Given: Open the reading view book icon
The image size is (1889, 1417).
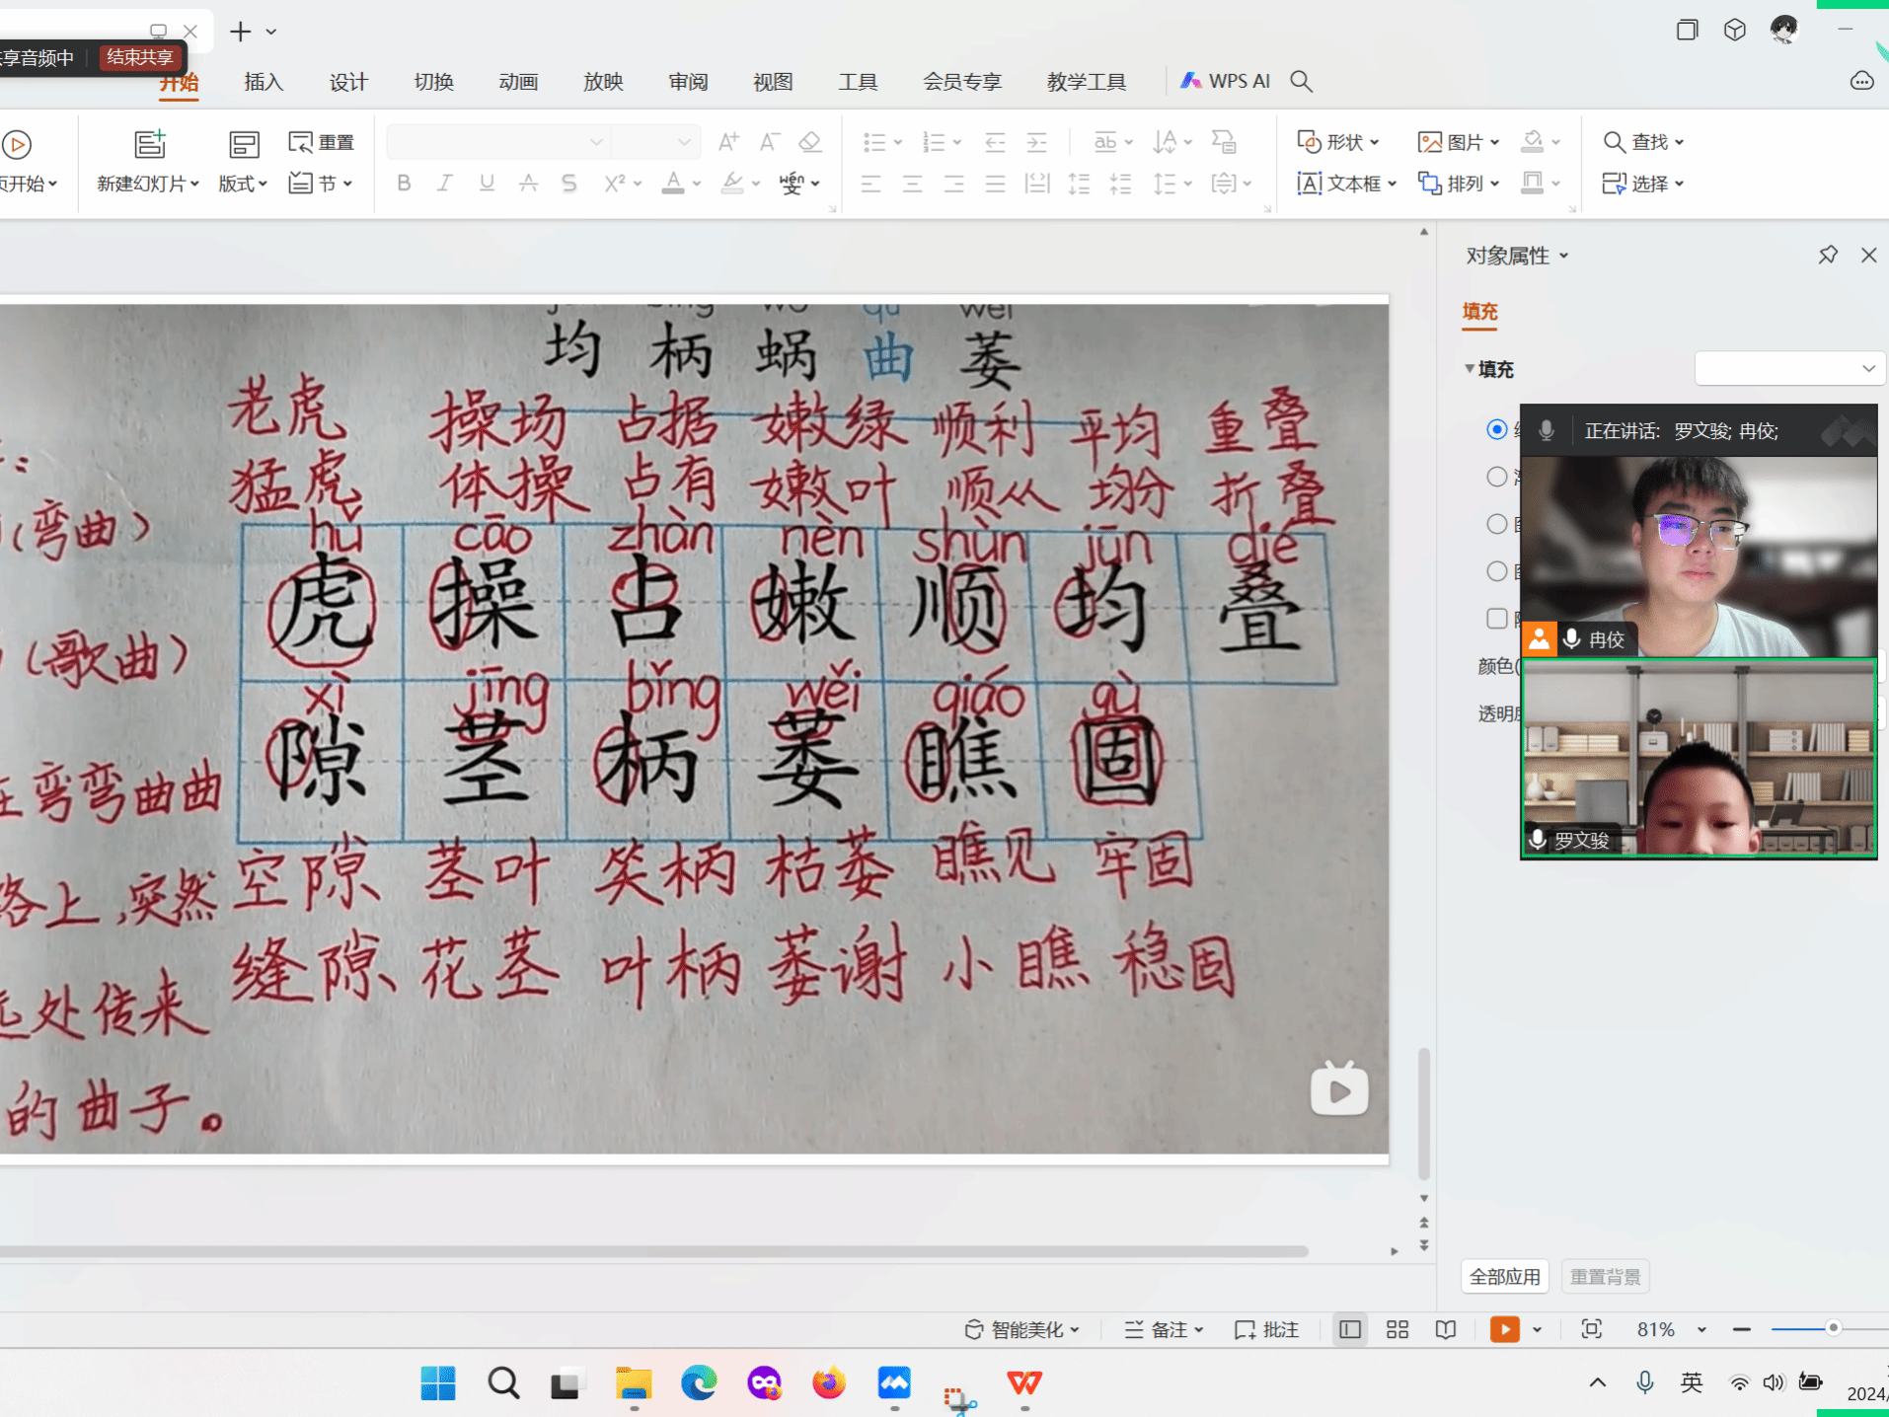Looking at the screenshot, I should click(1445, 1330).
